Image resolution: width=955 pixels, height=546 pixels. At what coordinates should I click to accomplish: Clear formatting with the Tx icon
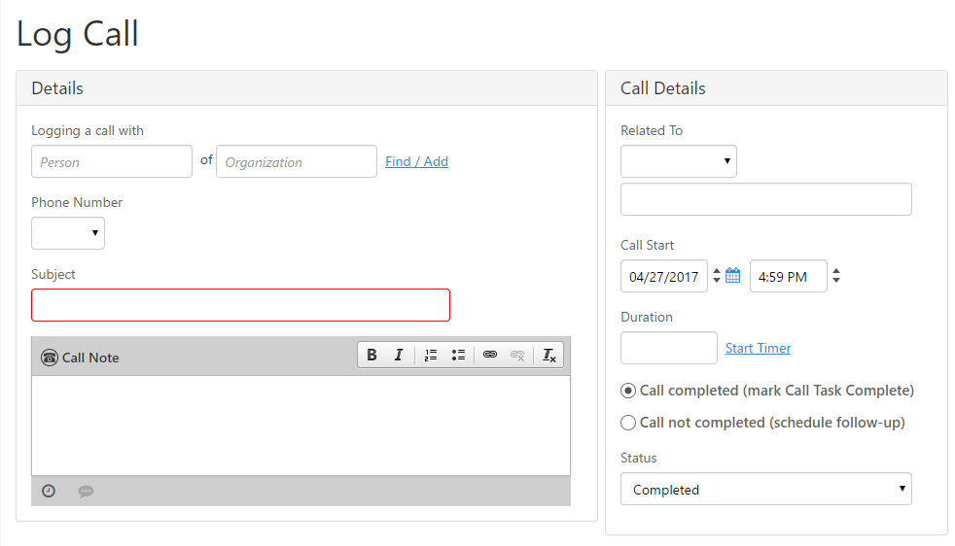click(548, 355)
